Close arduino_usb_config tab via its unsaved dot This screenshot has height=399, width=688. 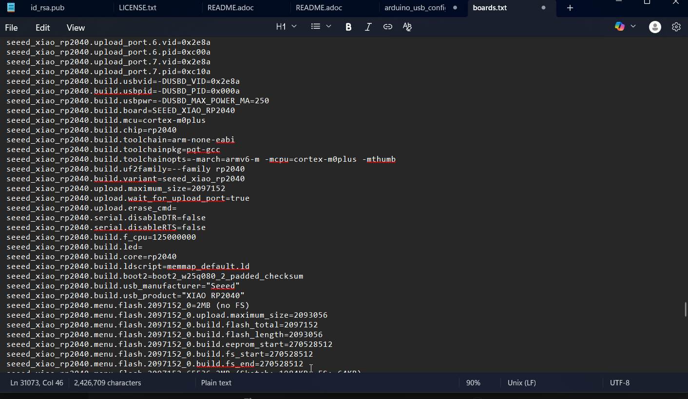click(455, 8)
